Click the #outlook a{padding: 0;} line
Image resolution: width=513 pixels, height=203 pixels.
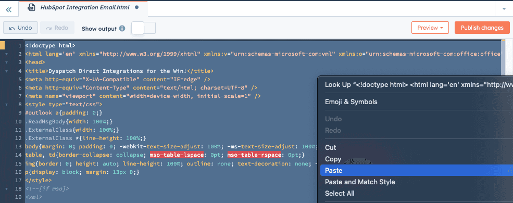(64, 113)
